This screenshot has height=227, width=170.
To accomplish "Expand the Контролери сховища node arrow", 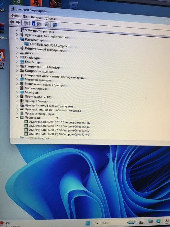I will (x=17, y=70).
